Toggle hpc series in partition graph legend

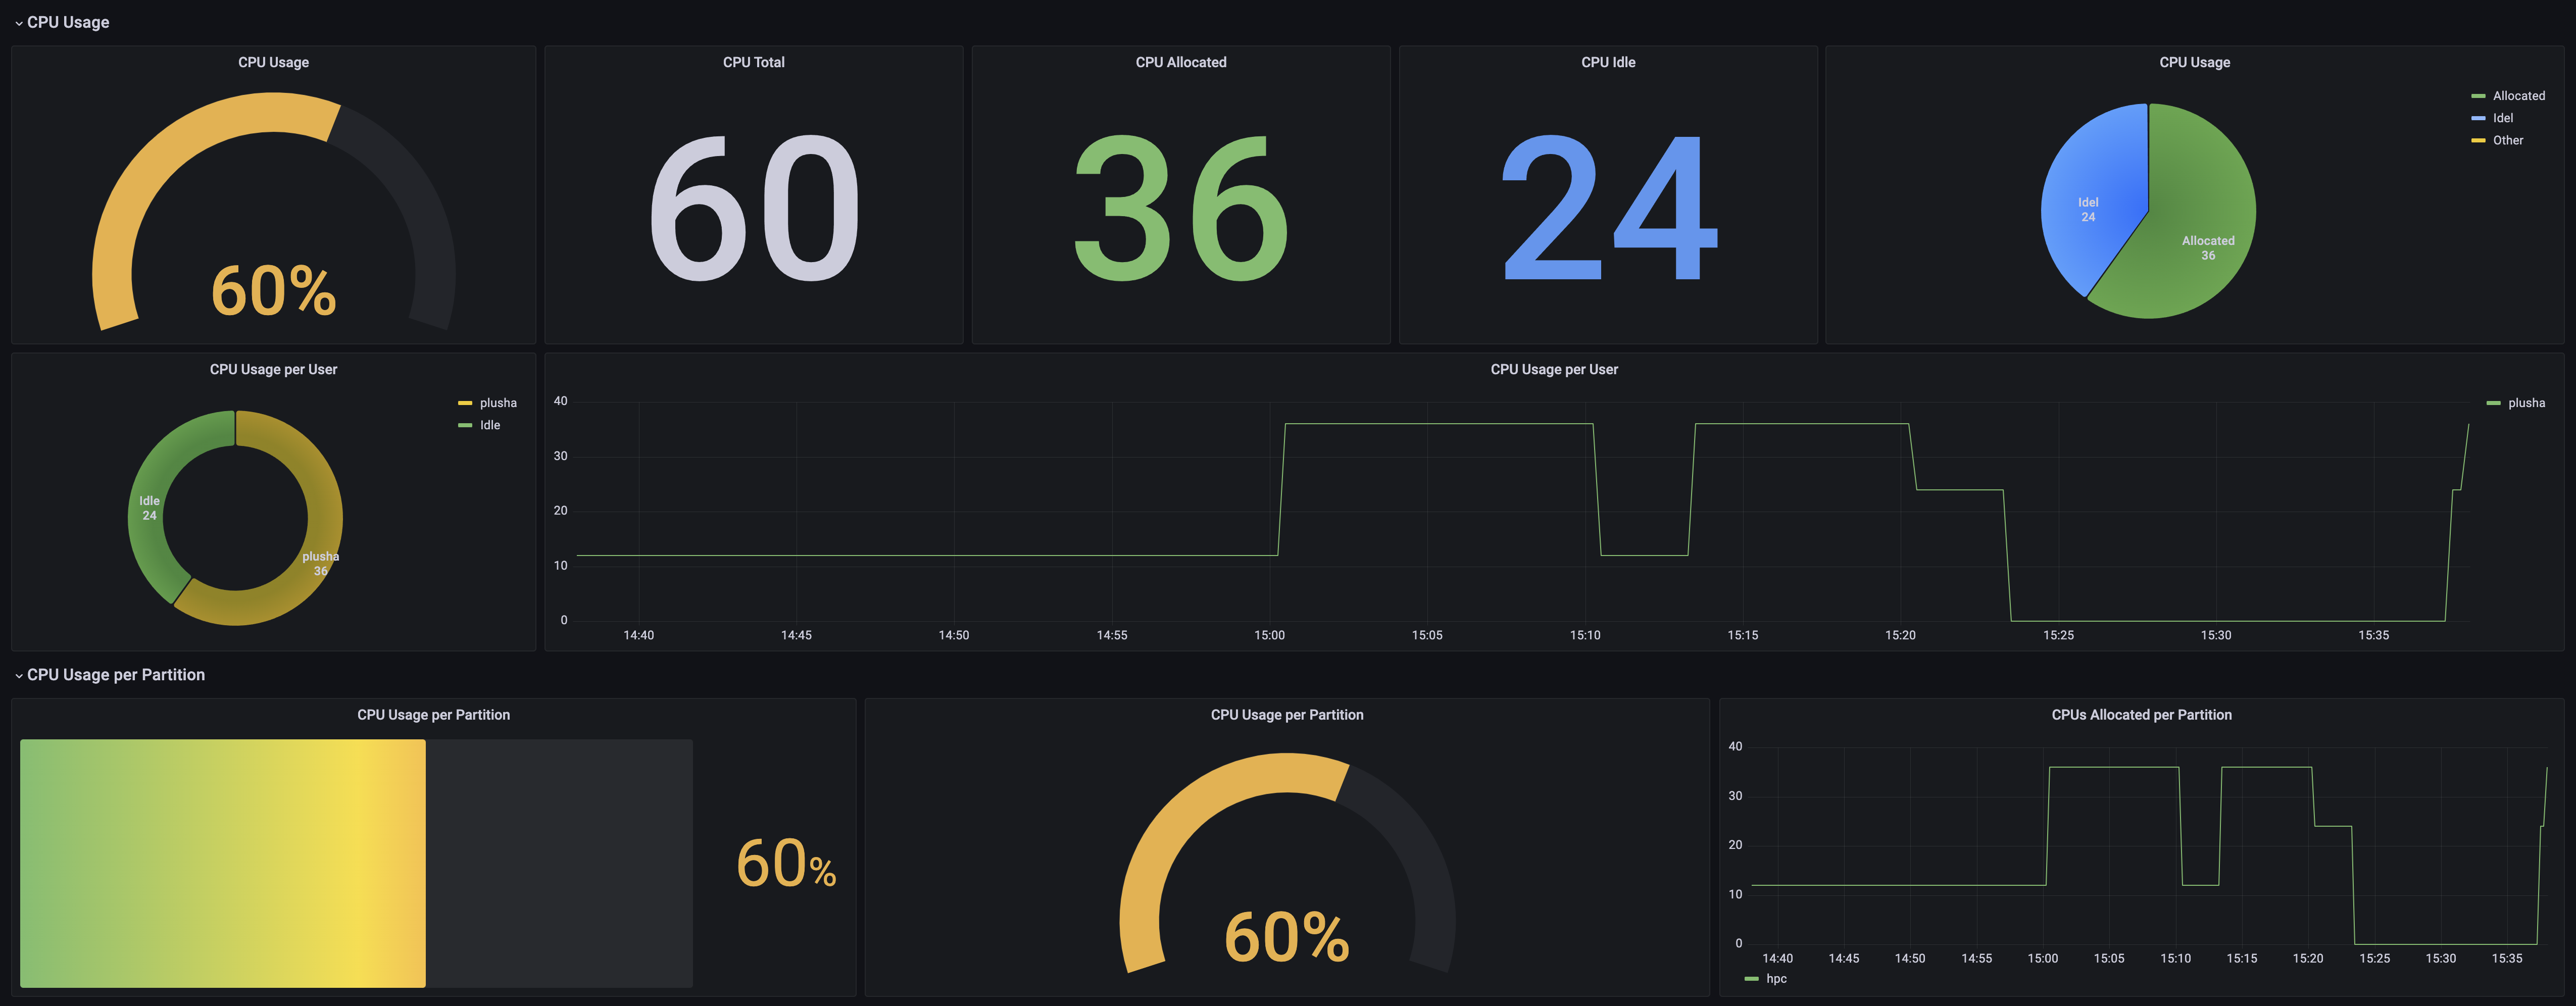click(1775, 979)
